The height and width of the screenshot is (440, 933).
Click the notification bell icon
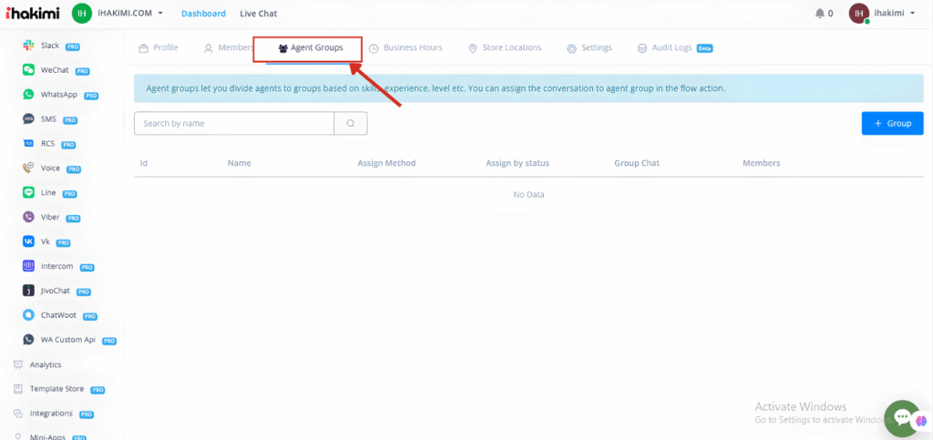coord(819,14)
